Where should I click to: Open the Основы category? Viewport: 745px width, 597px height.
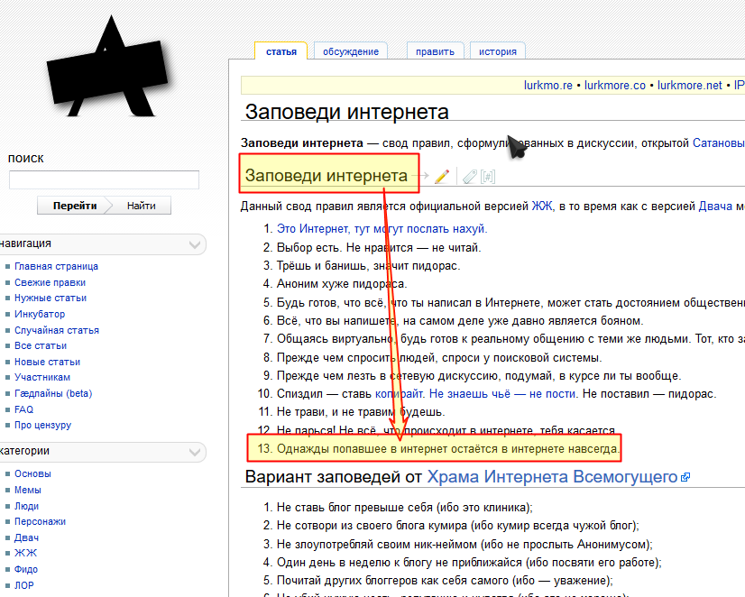pos(32,474)
